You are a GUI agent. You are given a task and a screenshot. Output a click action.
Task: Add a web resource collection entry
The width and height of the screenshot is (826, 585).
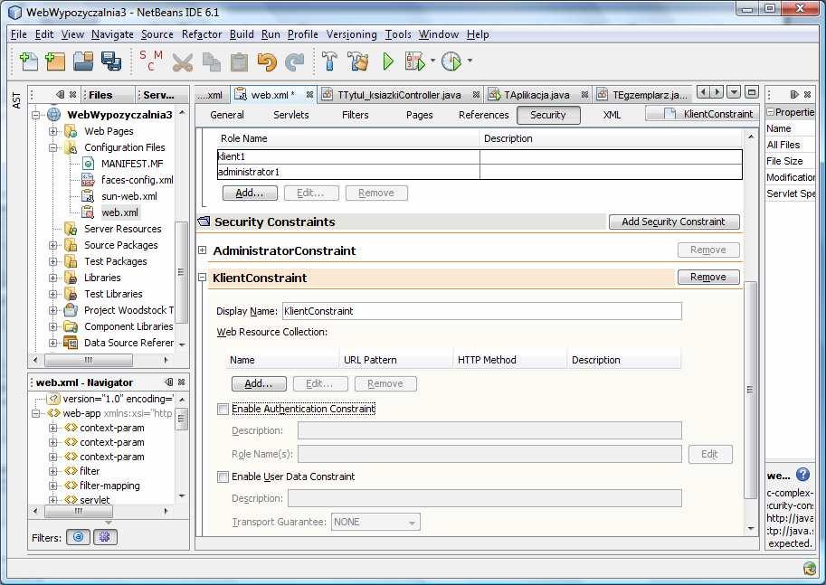tap(259, 384)
